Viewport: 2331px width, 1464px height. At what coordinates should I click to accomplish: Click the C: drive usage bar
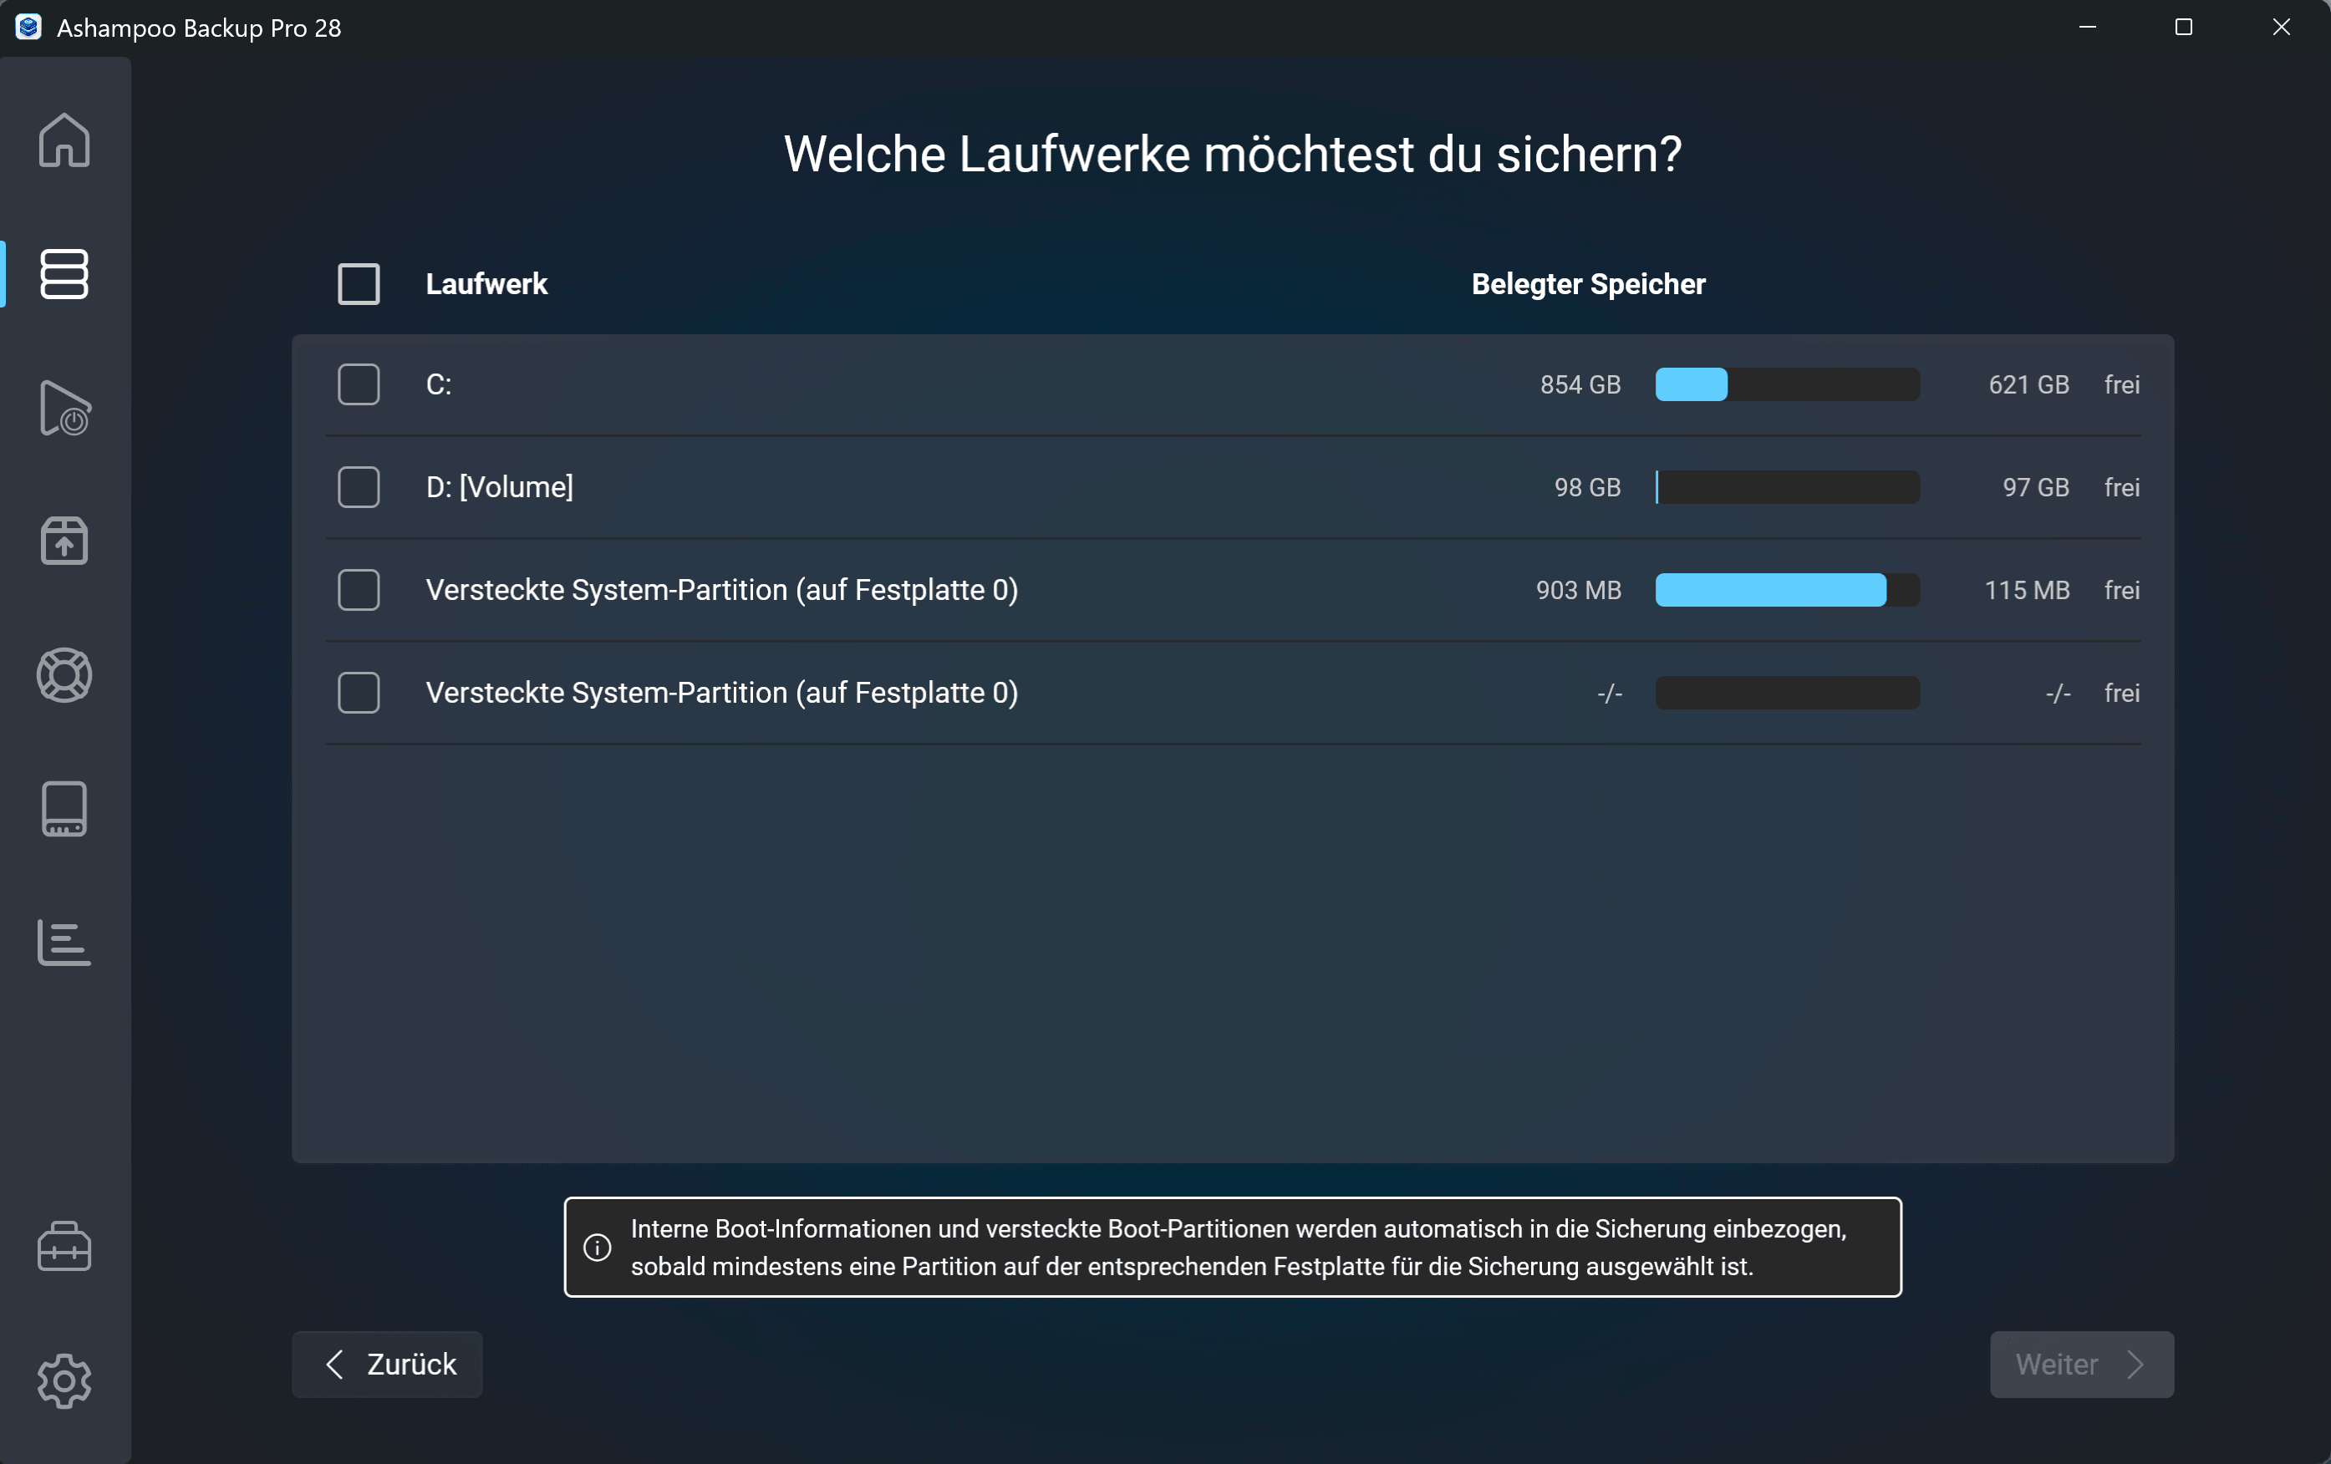(x=1787, y=384)
